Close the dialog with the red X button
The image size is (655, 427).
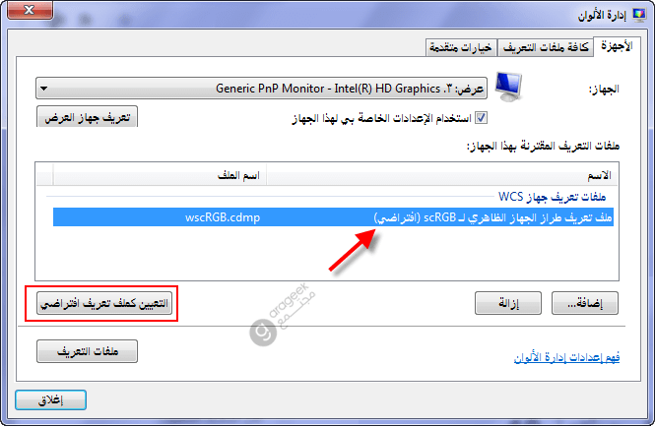point(31,10)
